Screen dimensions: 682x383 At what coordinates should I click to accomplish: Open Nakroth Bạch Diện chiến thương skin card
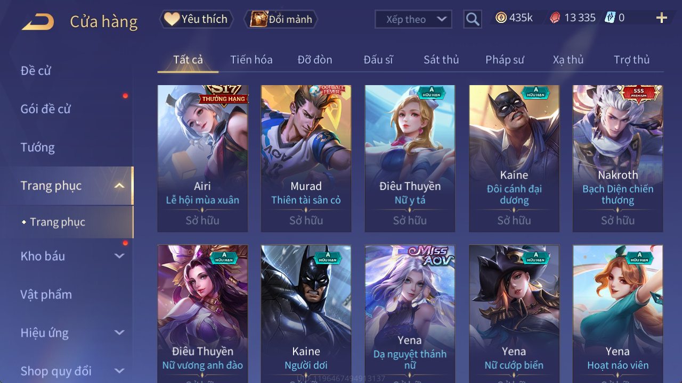tap(618, 159)
